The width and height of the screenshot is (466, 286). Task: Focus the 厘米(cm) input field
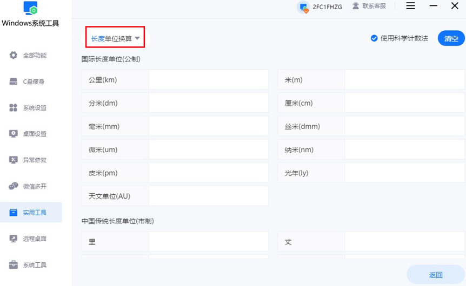(405, 103)
